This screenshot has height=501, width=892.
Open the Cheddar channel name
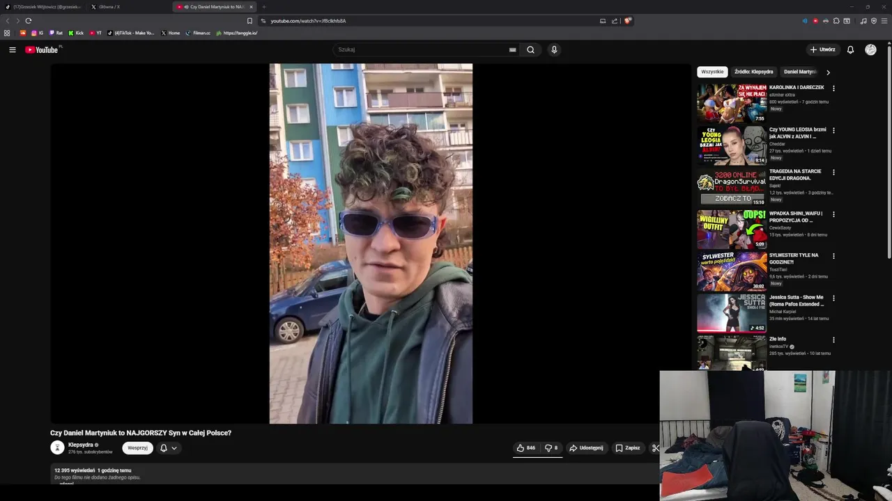777,144
